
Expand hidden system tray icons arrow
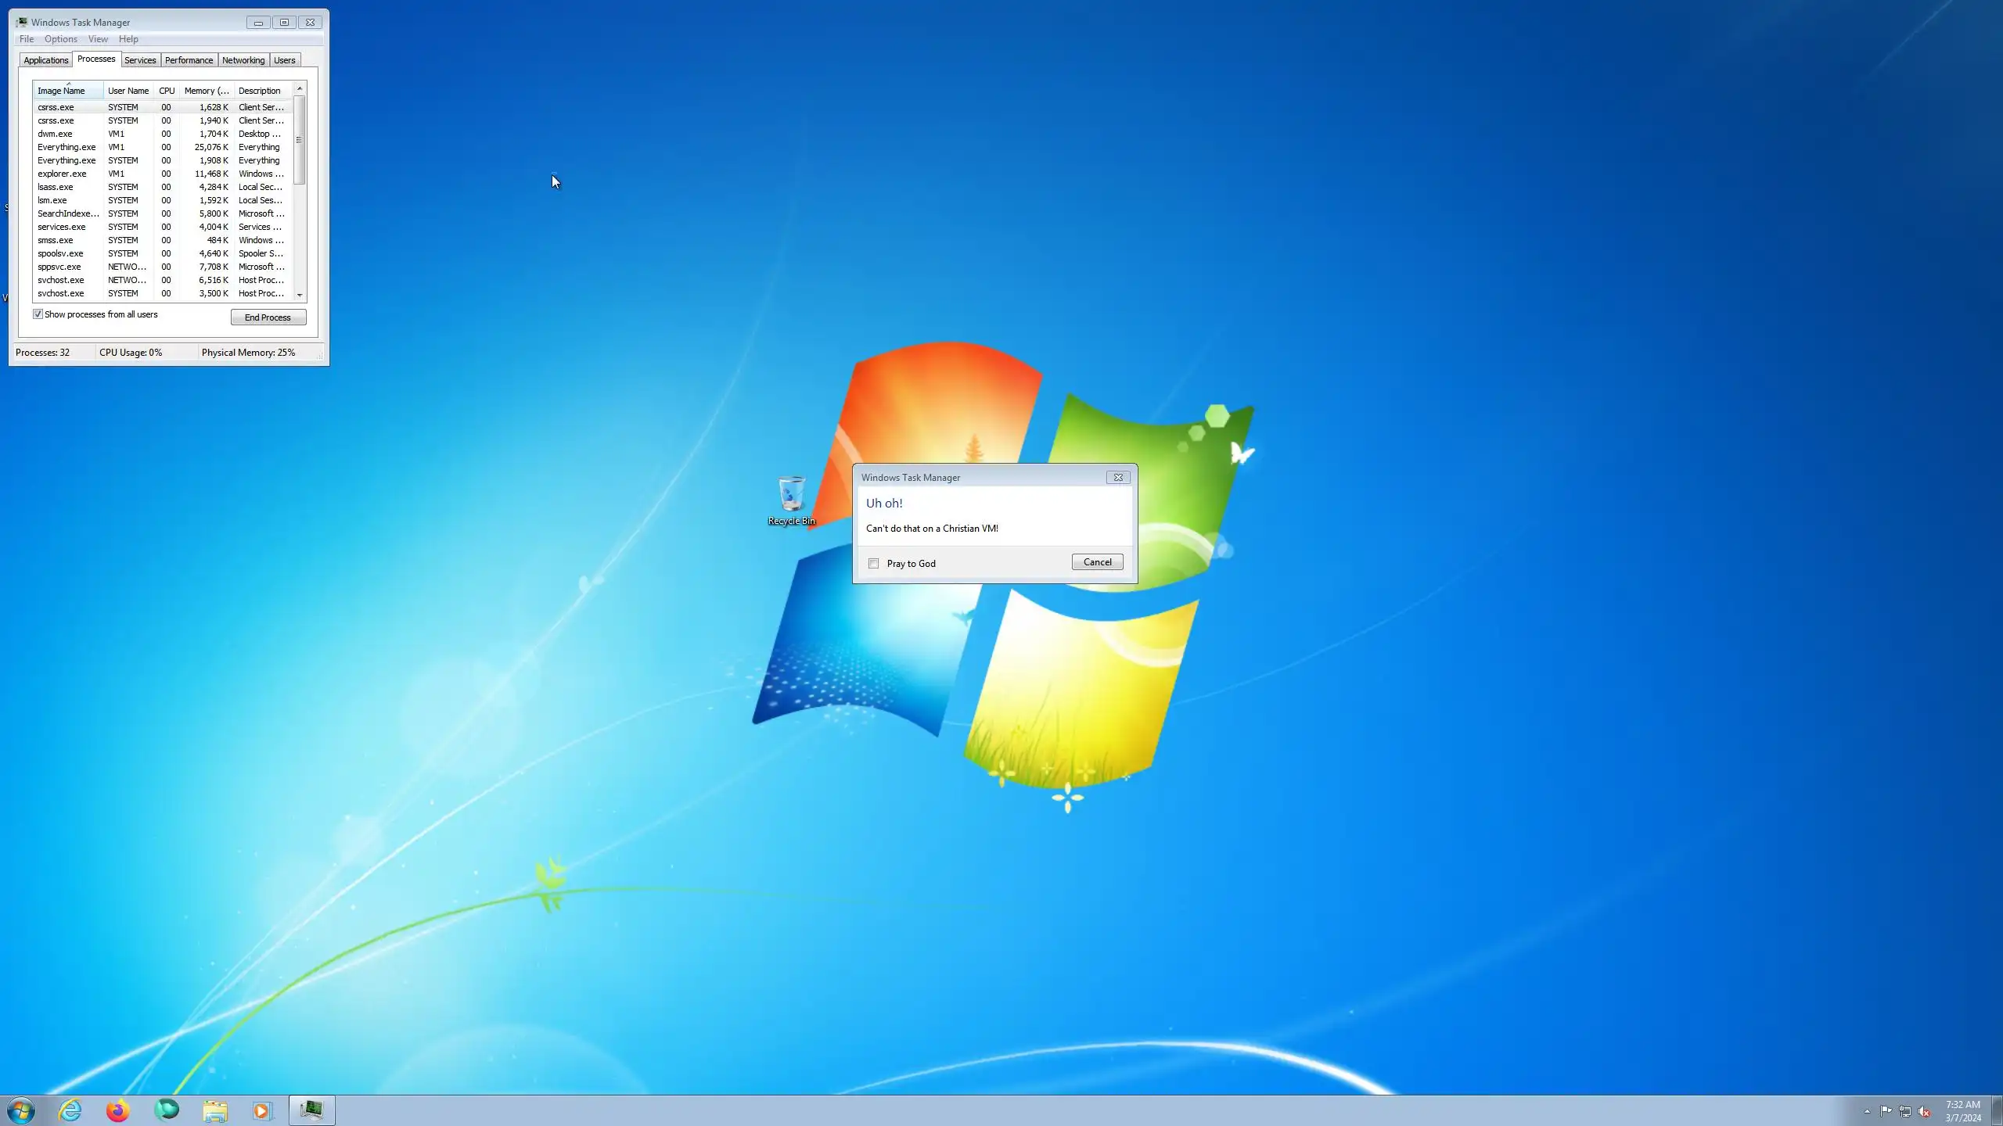pyautogui.click(x=1867, y=1111)
